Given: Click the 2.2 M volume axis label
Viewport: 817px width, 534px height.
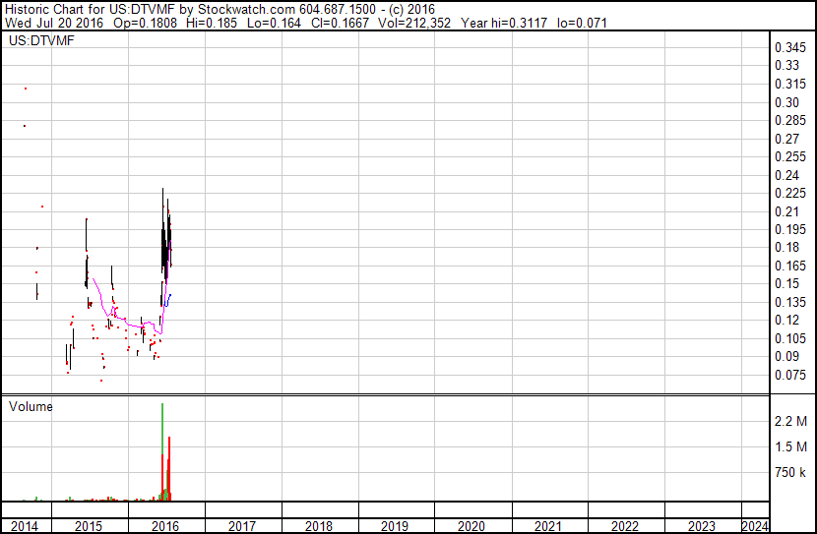Looking at the screenshot, I should tap(790, 422).
